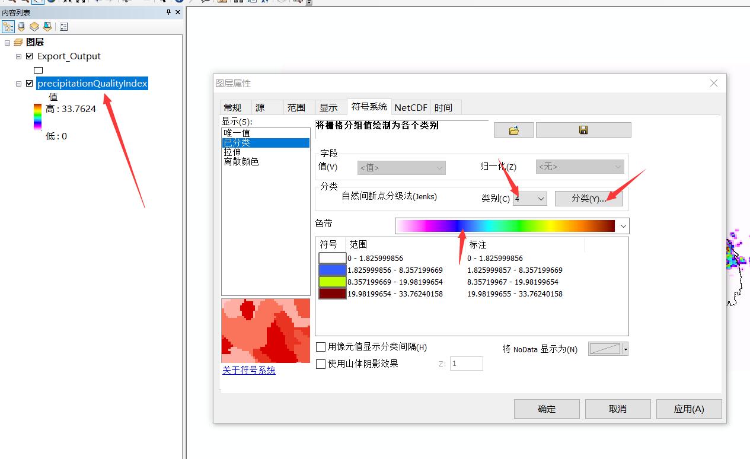Switch to the NetCDF tab
750x459 pixels.
[410, 107]
